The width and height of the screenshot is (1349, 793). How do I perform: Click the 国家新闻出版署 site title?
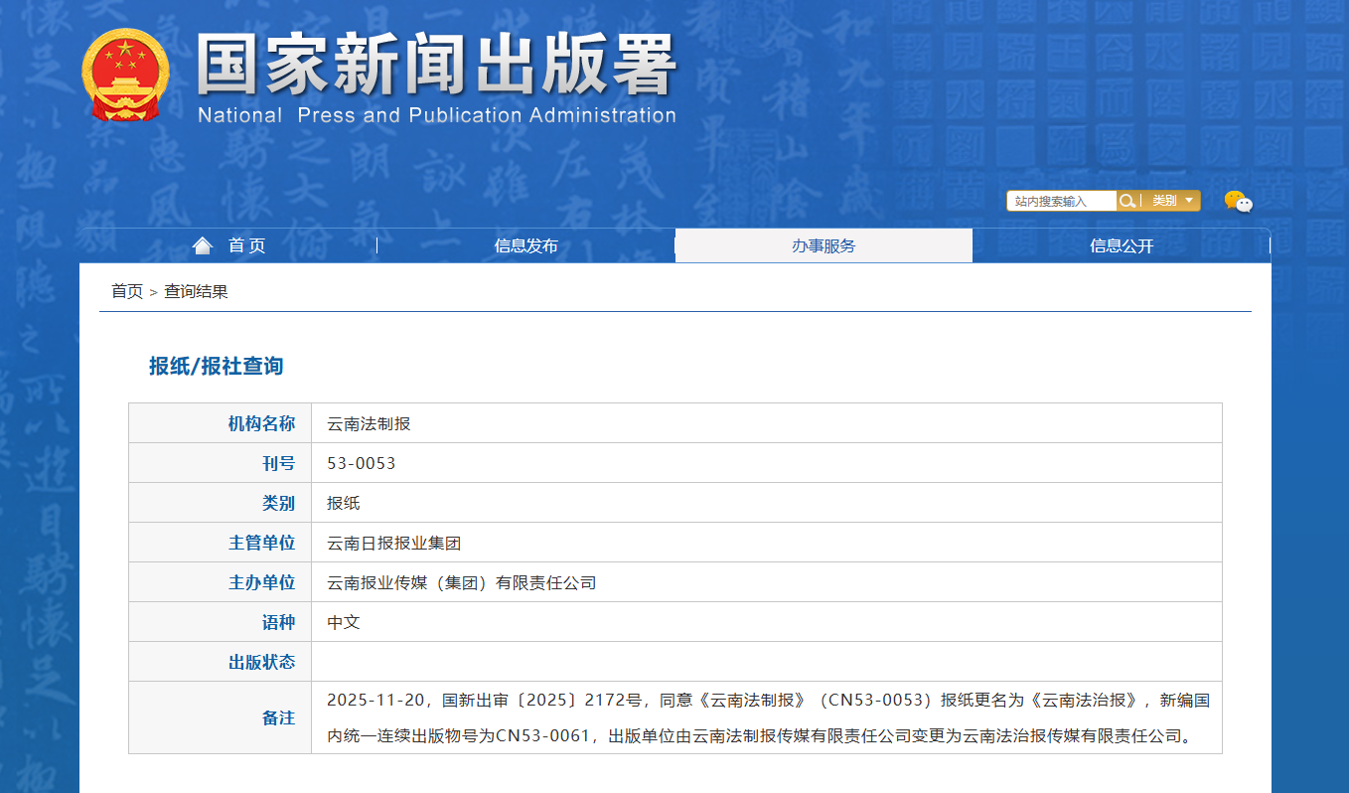436,68
